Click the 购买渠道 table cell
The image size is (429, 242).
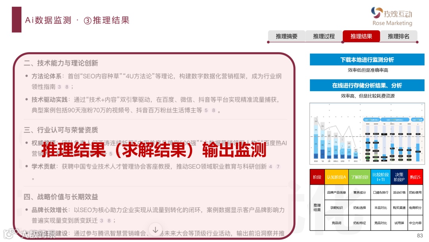tap(399, 208)
